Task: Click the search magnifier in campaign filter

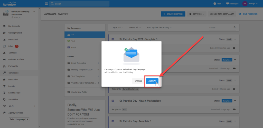Action: (x=234, y=27)
